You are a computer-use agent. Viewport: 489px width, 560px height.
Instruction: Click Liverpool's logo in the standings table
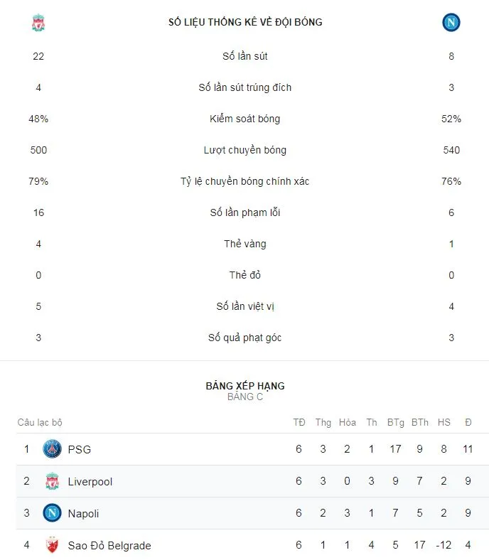click(x=52, y=481)
